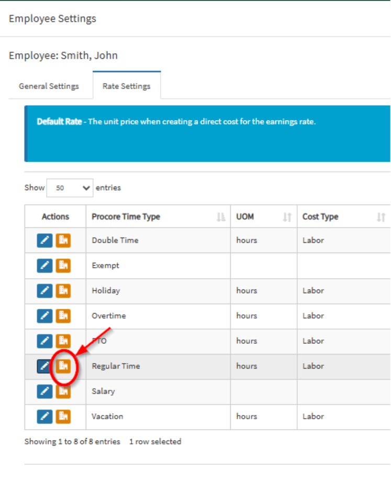The width and height of the screenshot is (391, 500).
Task: Click the Exempt time type cell
Action: point(158,266)
